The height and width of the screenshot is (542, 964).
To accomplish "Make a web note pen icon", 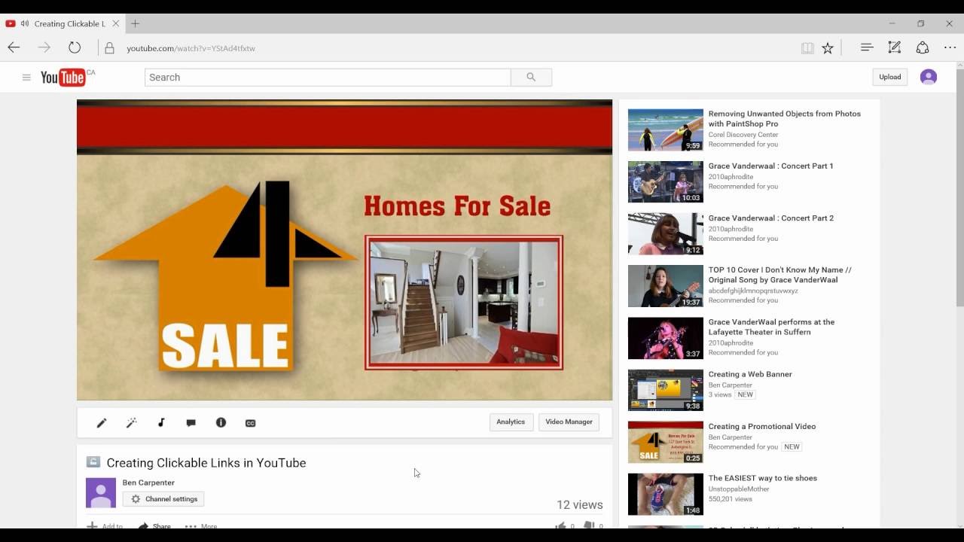I will pyautogui.click(x=895, y=47).
